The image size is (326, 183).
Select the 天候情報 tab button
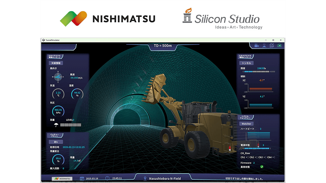click(56, 63)
